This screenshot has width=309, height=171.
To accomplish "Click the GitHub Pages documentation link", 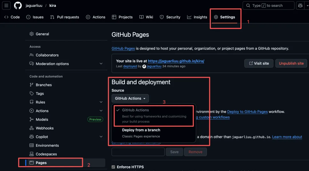I will (x=123, y=48).
